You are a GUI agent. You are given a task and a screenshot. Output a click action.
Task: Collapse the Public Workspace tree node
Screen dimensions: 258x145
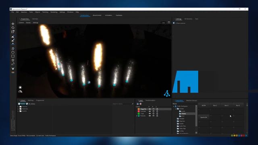174,106
